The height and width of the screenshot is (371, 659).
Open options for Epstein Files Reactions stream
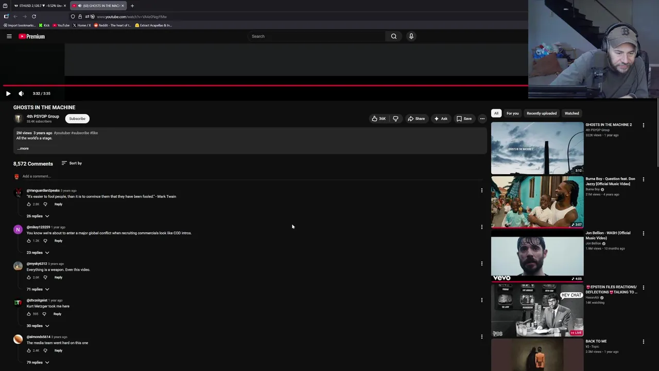coord(643,288)
